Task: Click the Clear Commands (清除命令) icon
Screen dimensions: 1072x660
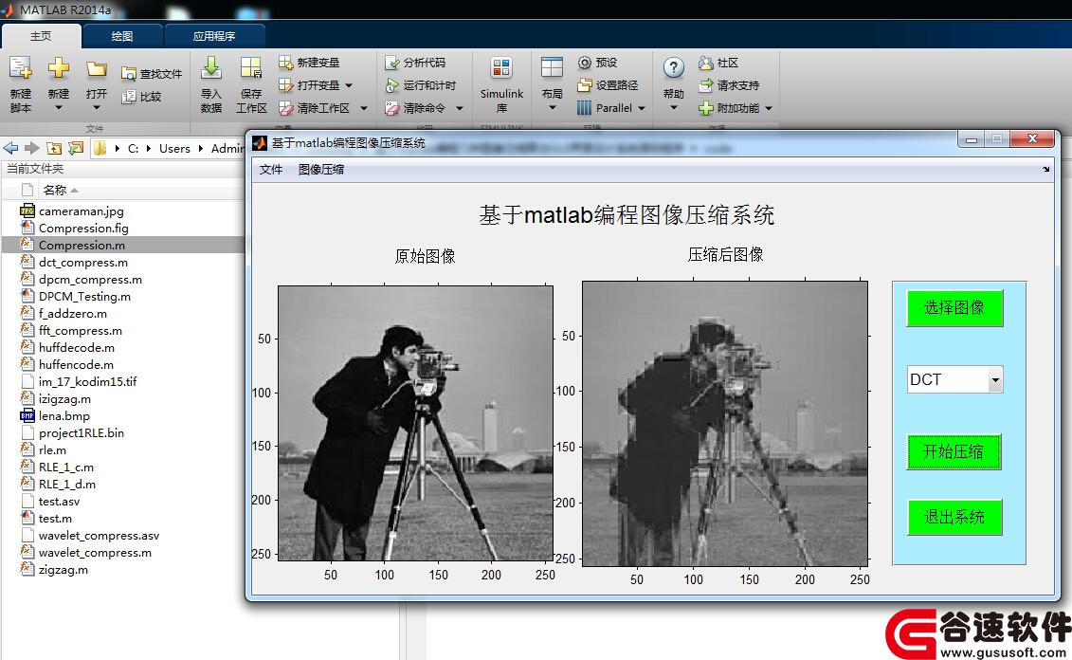Action: point(391,108)
